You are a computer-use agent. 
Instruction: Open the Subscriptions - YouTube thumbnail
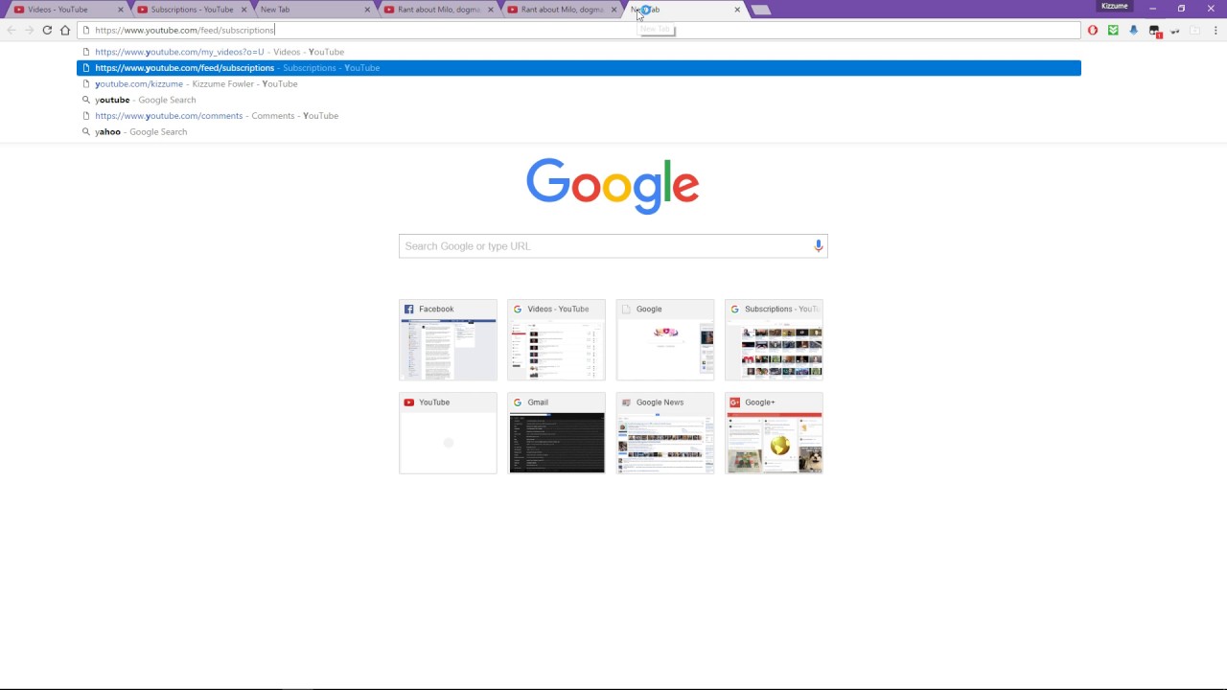[774, 340]
